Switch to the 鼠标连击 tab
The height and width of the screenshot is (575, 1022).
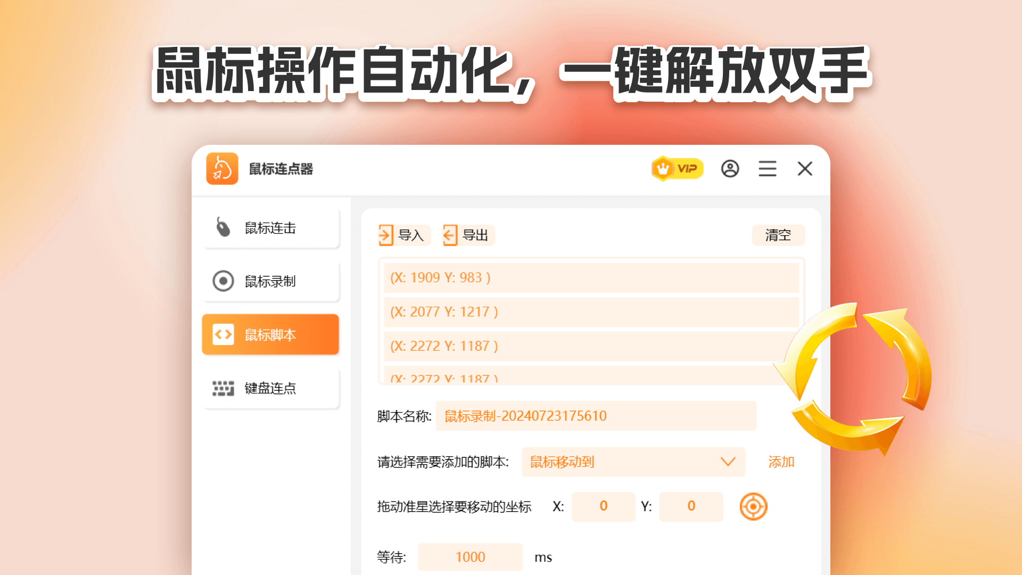pos(270,228)
